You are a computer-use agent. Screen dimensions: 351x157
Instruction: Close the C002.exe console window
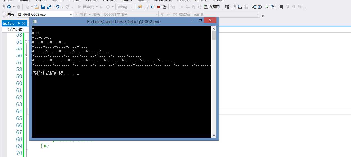coord(210,20)
